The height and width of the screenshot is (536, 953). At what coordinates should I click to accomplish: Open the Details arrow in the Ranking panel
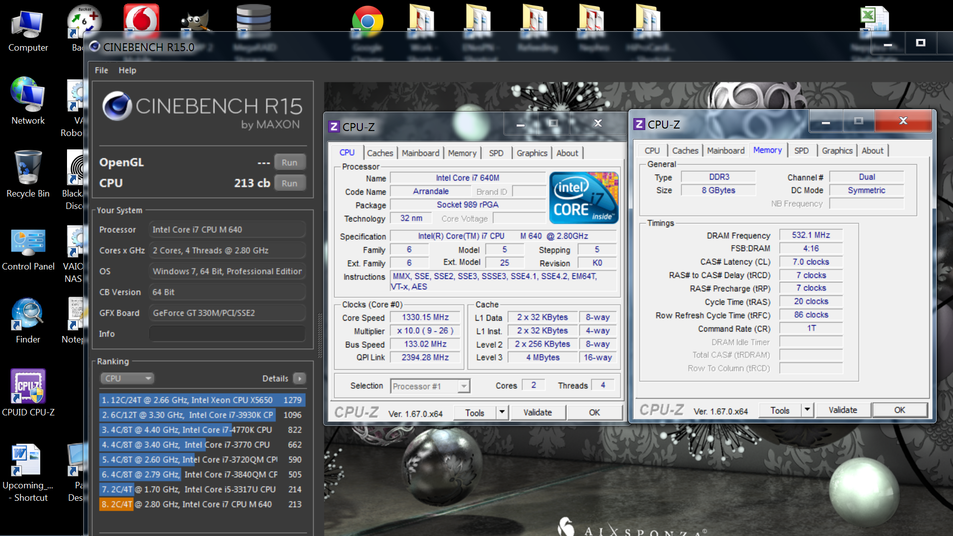click(299, 378)
